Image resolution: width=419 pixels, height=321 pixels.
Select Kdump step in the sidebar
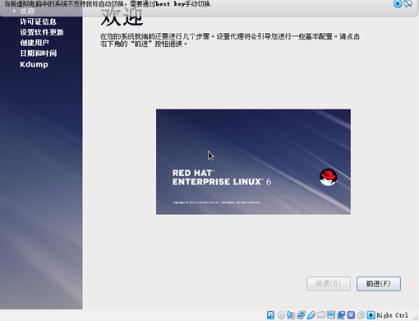(x=34, y=64)
